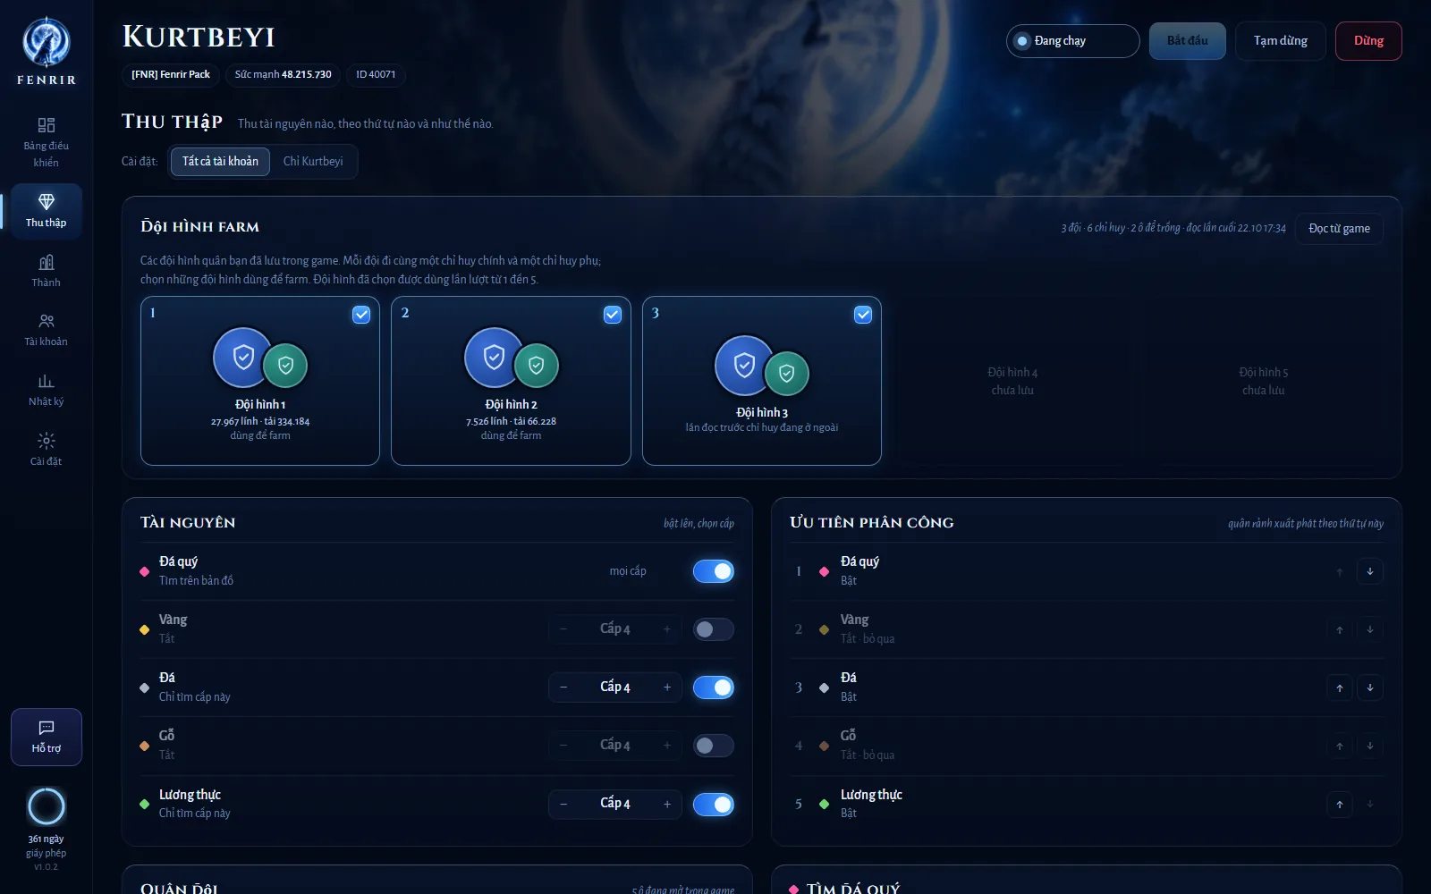Image resolution: width=1431 pixels, height=894 pixels.
Task: Select the Tất cả tài khoản tab
Action: pyautogui.click(x=220, y=162)
